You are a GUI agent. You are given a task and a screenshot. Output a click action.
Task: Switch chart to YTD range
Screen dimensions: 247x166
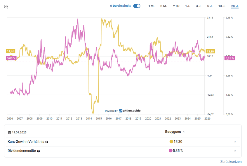(x=176, y=6)
